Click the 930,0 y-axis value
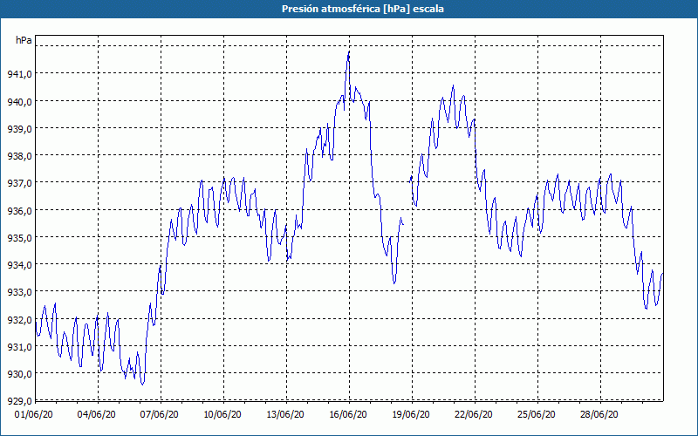The height and width of the screenshot is (436, 698). (x=19, y=374)
